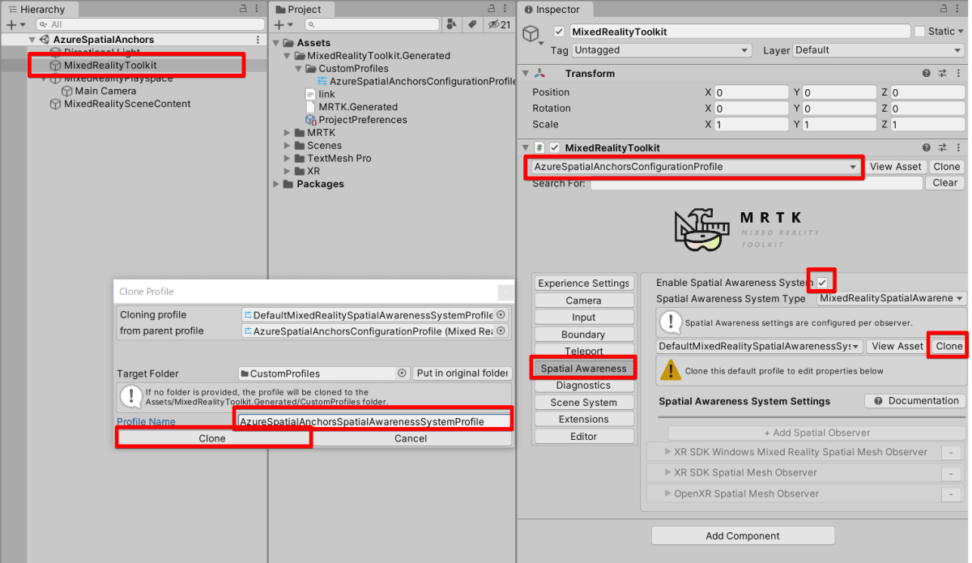
Task: Expand the Scenes folder
Action: click(288, 146)
